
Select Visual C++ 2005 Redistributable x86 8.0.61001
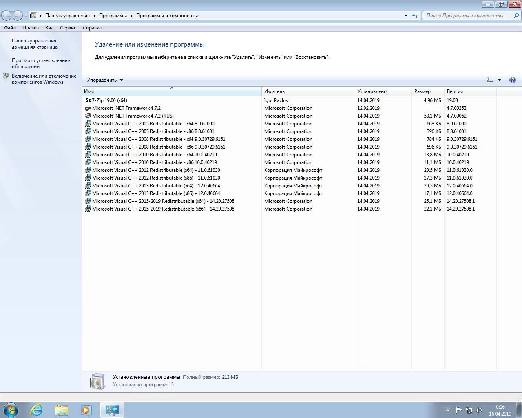pos(290,131)
